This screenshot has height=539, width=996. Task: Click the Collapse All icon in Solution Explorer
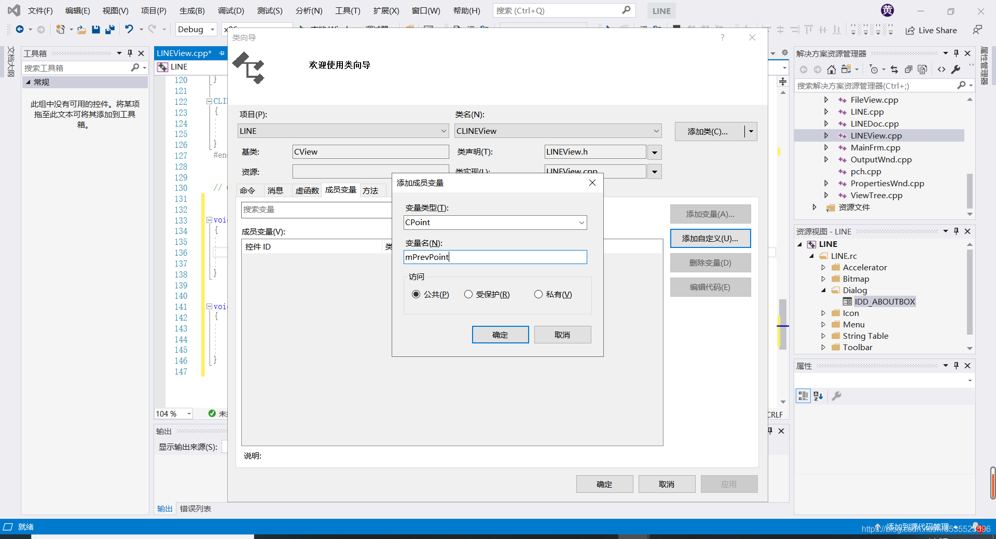(x=908, y=69)
